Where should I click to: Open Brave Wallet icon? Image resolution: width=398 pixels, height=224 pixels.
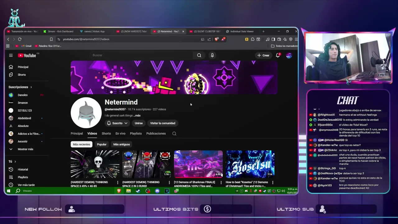pos(279,39)
